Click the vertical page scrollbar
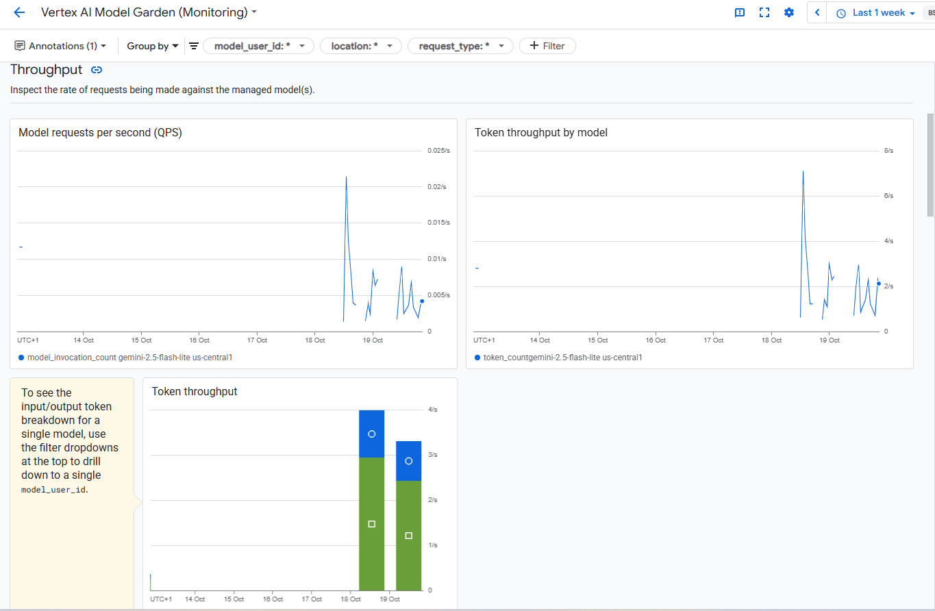Image resolution: width=935 pixels, height=611 pixels. (x=930, y=164)
